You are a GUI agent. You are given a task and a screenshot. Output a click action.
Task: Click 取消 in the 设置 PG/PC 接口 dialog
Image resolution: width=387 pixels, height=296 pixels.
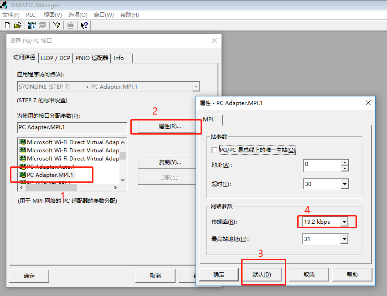(x=155, y=276)
